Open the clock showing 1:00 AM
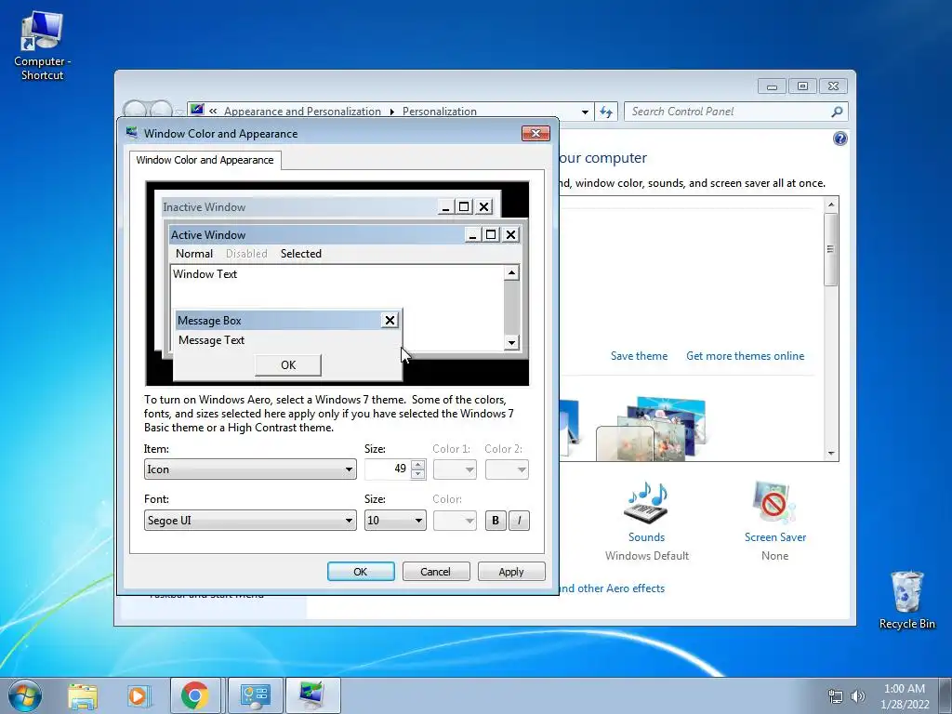Image resolution: width=952 pixels, height=714 pixels. [x=905, y=695]
